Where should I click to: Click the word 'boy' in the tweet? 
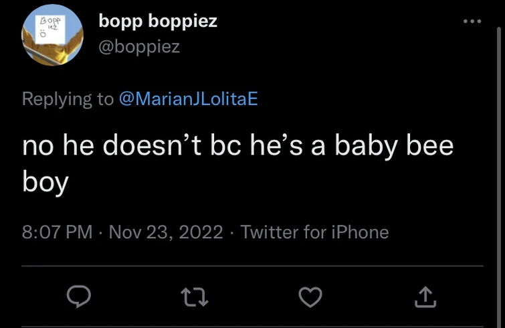click(x=45, y=182)
